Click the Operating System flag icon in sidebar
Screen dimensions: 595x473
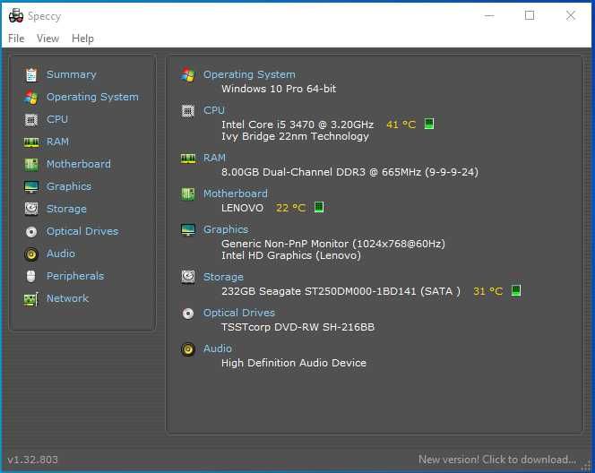pos(31,98)
